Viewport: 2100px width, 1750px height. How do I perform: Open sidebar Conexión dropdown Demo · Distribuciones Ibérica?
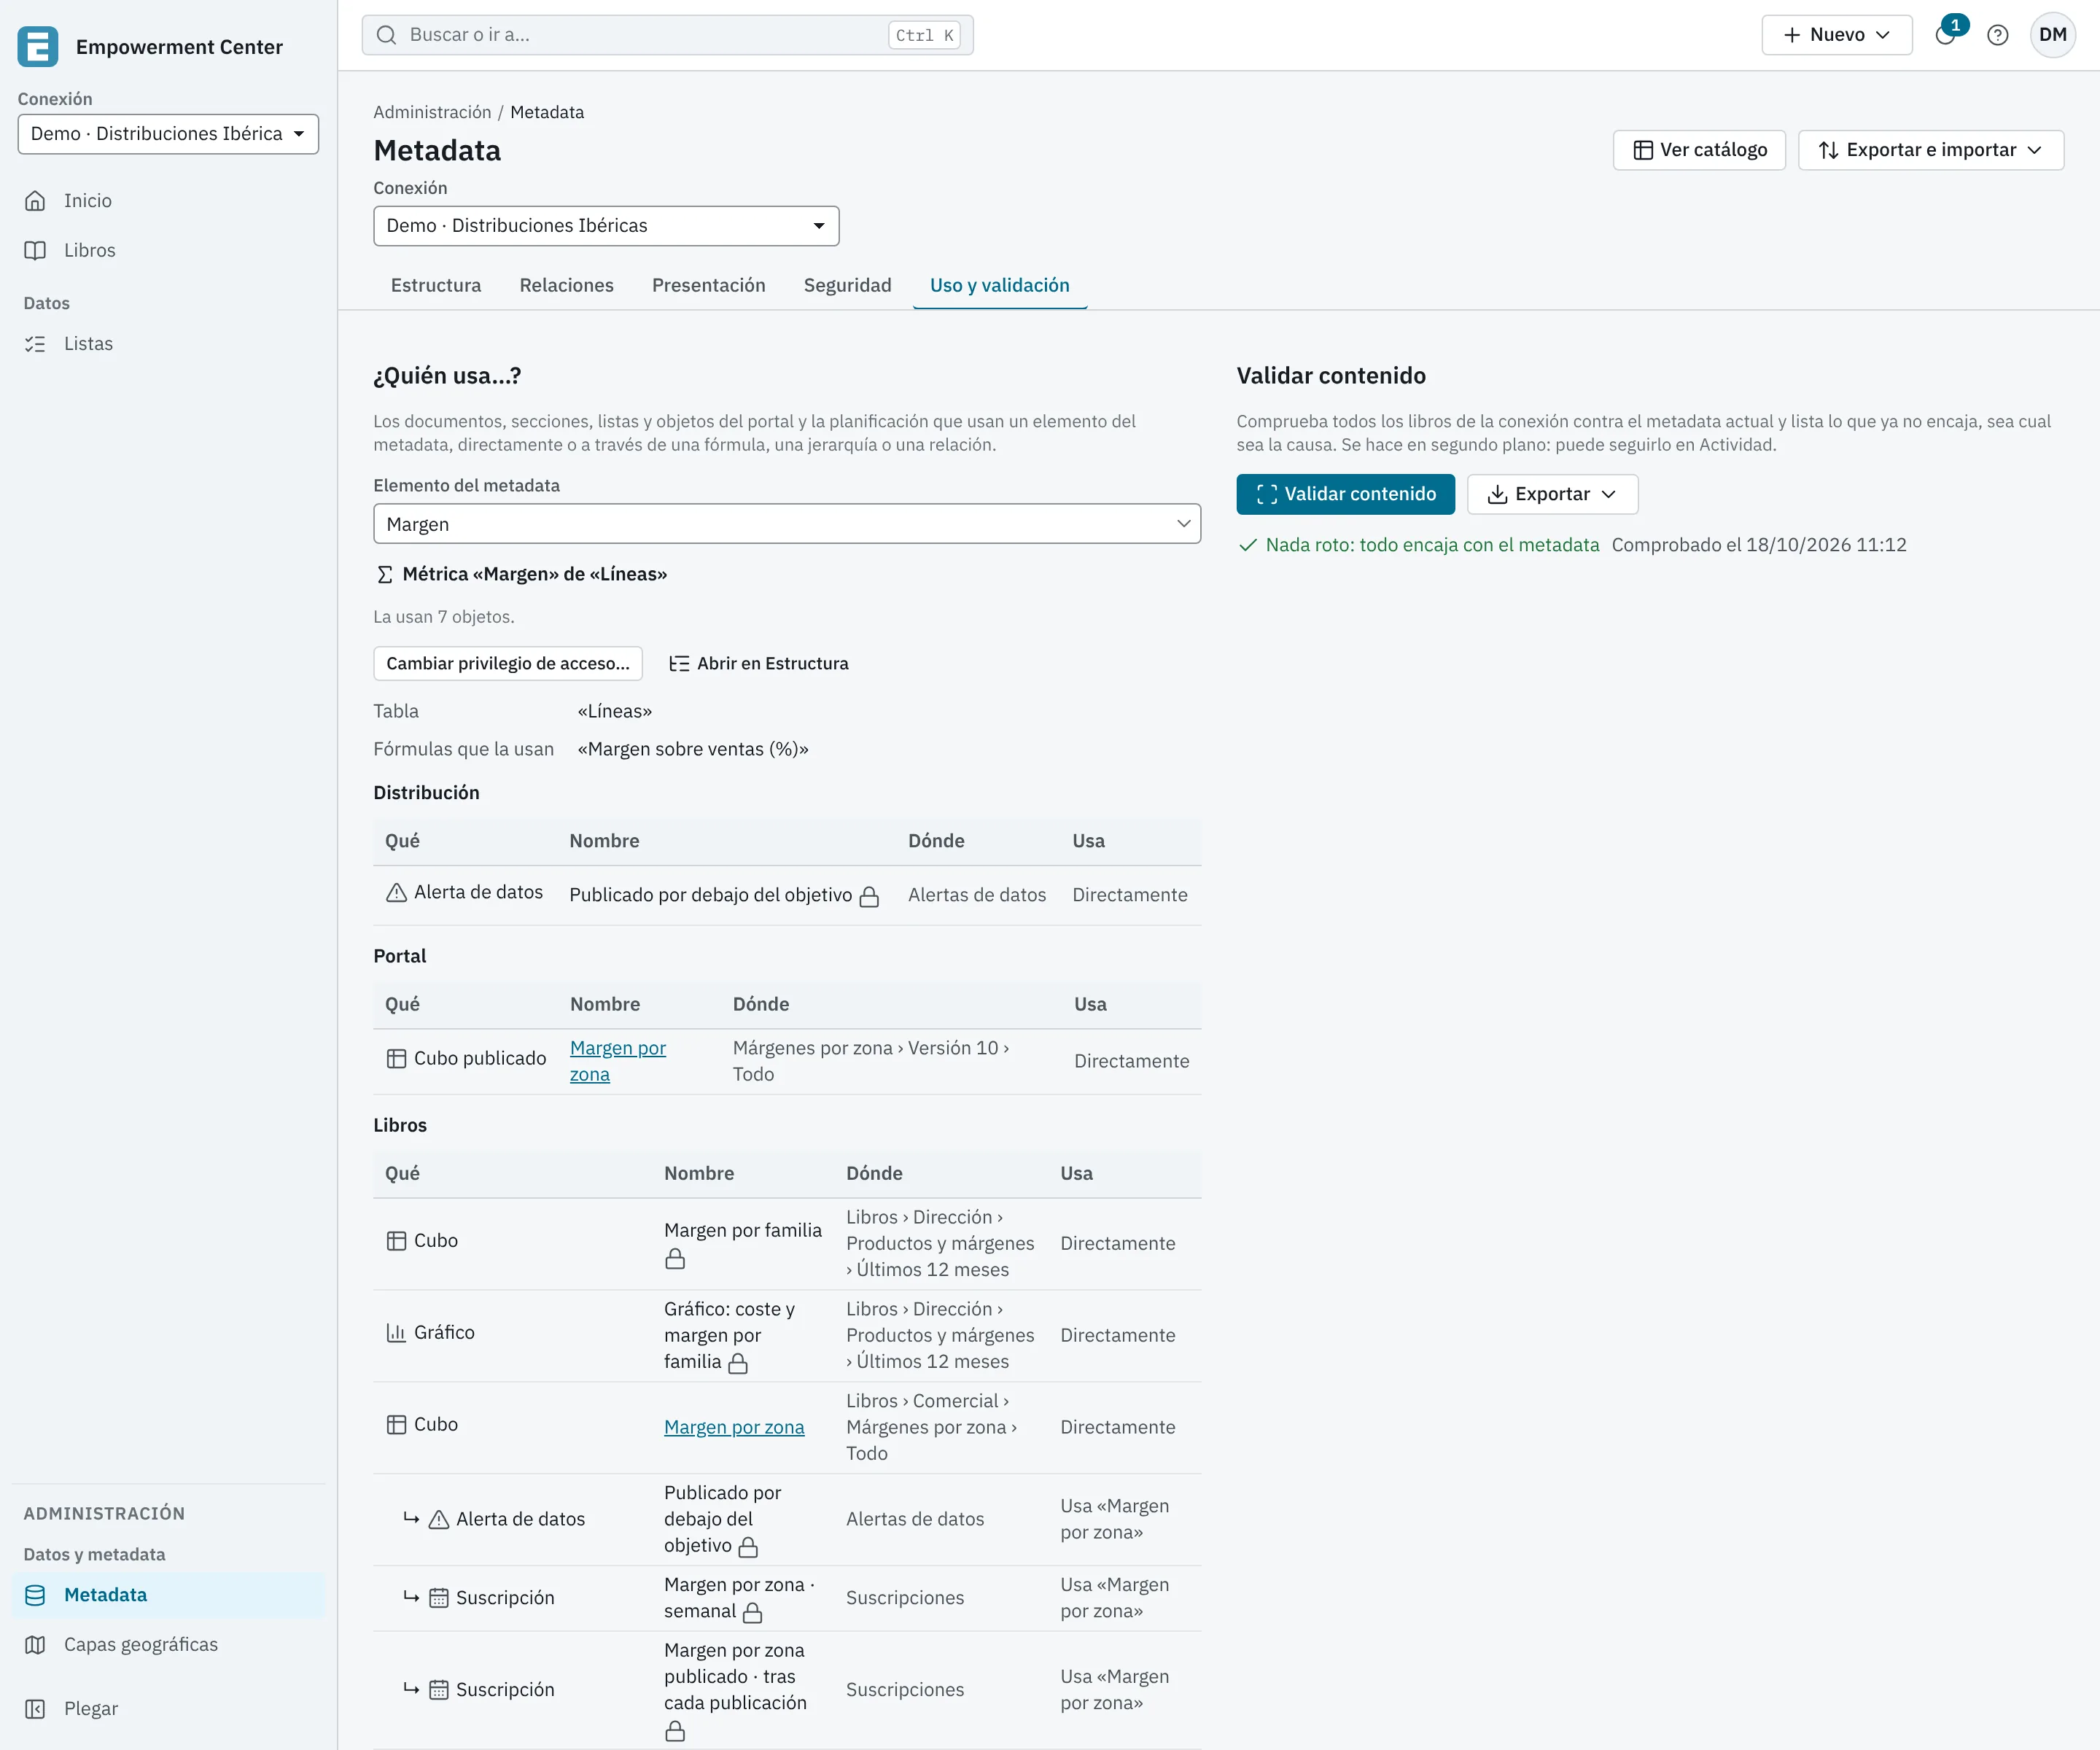point(168,134)
